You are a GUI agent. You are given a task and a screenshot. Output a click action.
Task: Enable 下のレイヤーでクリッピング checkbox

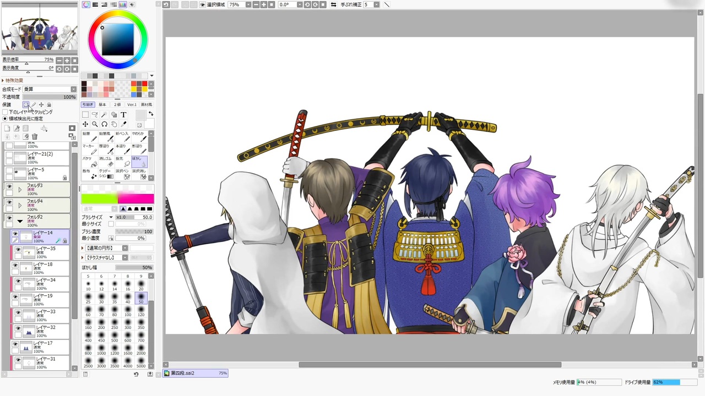[x=5, y=112]
